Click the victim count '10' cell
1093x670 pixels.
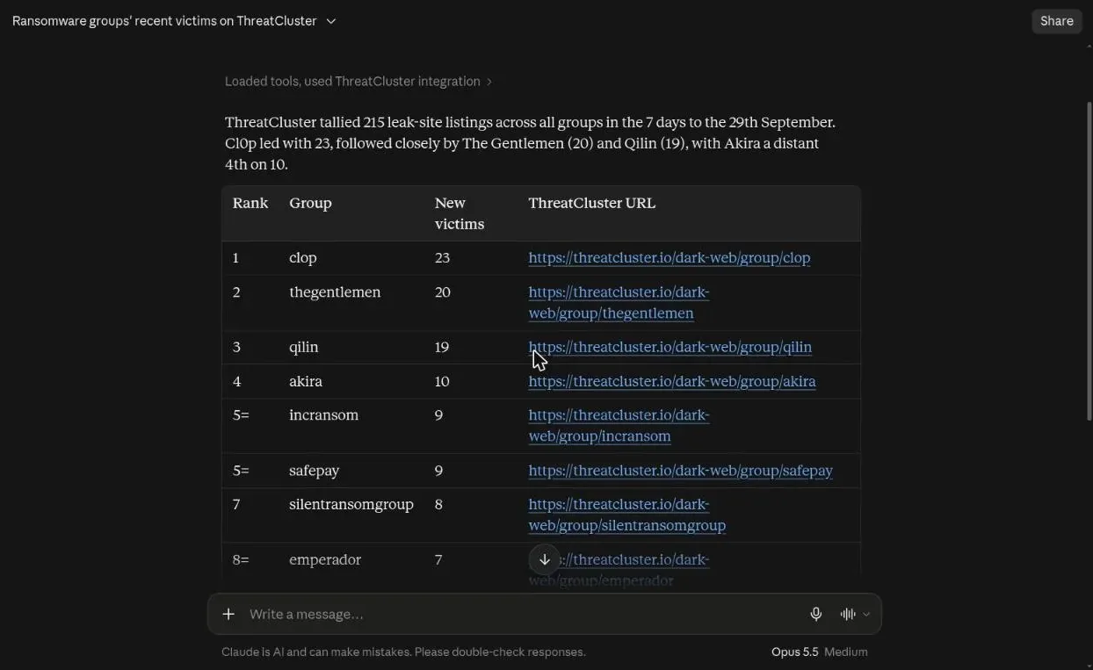[x=442, y=381]
